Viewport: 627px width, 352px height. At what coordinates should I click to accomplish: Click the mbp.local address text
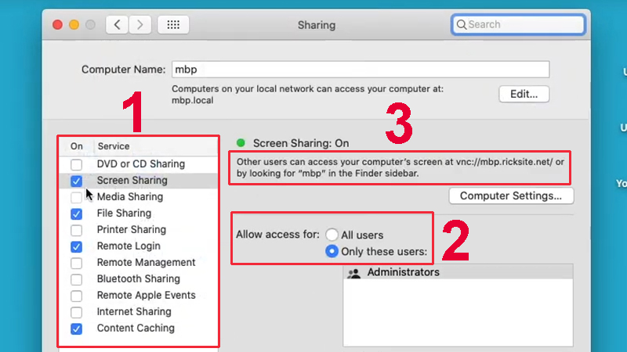192,100
